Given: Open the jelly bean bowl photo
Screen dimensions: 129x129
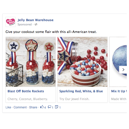Looking at the screenshot, I should click(x=82, y=62).
